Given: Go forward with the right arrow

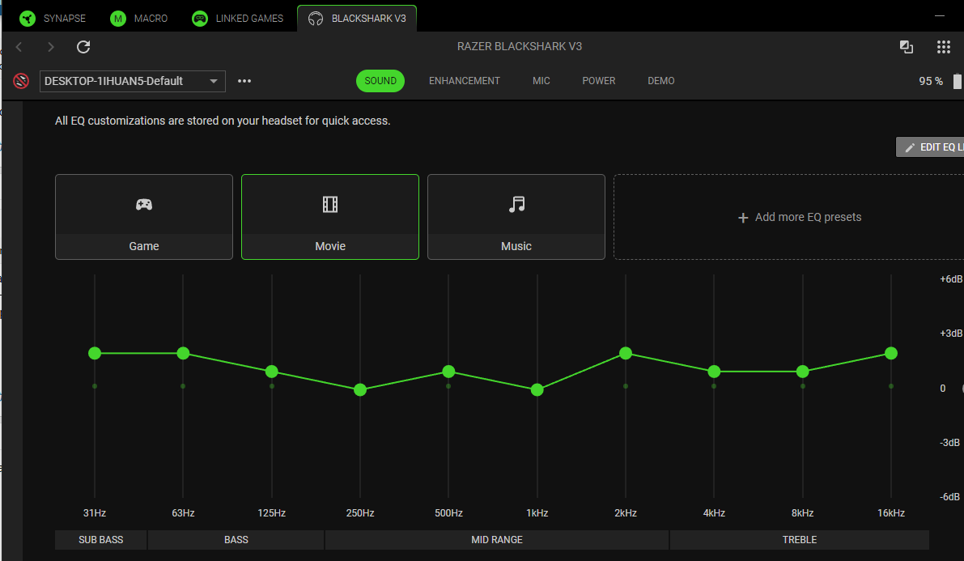Looking at the screenshot, I should point(51,47).
